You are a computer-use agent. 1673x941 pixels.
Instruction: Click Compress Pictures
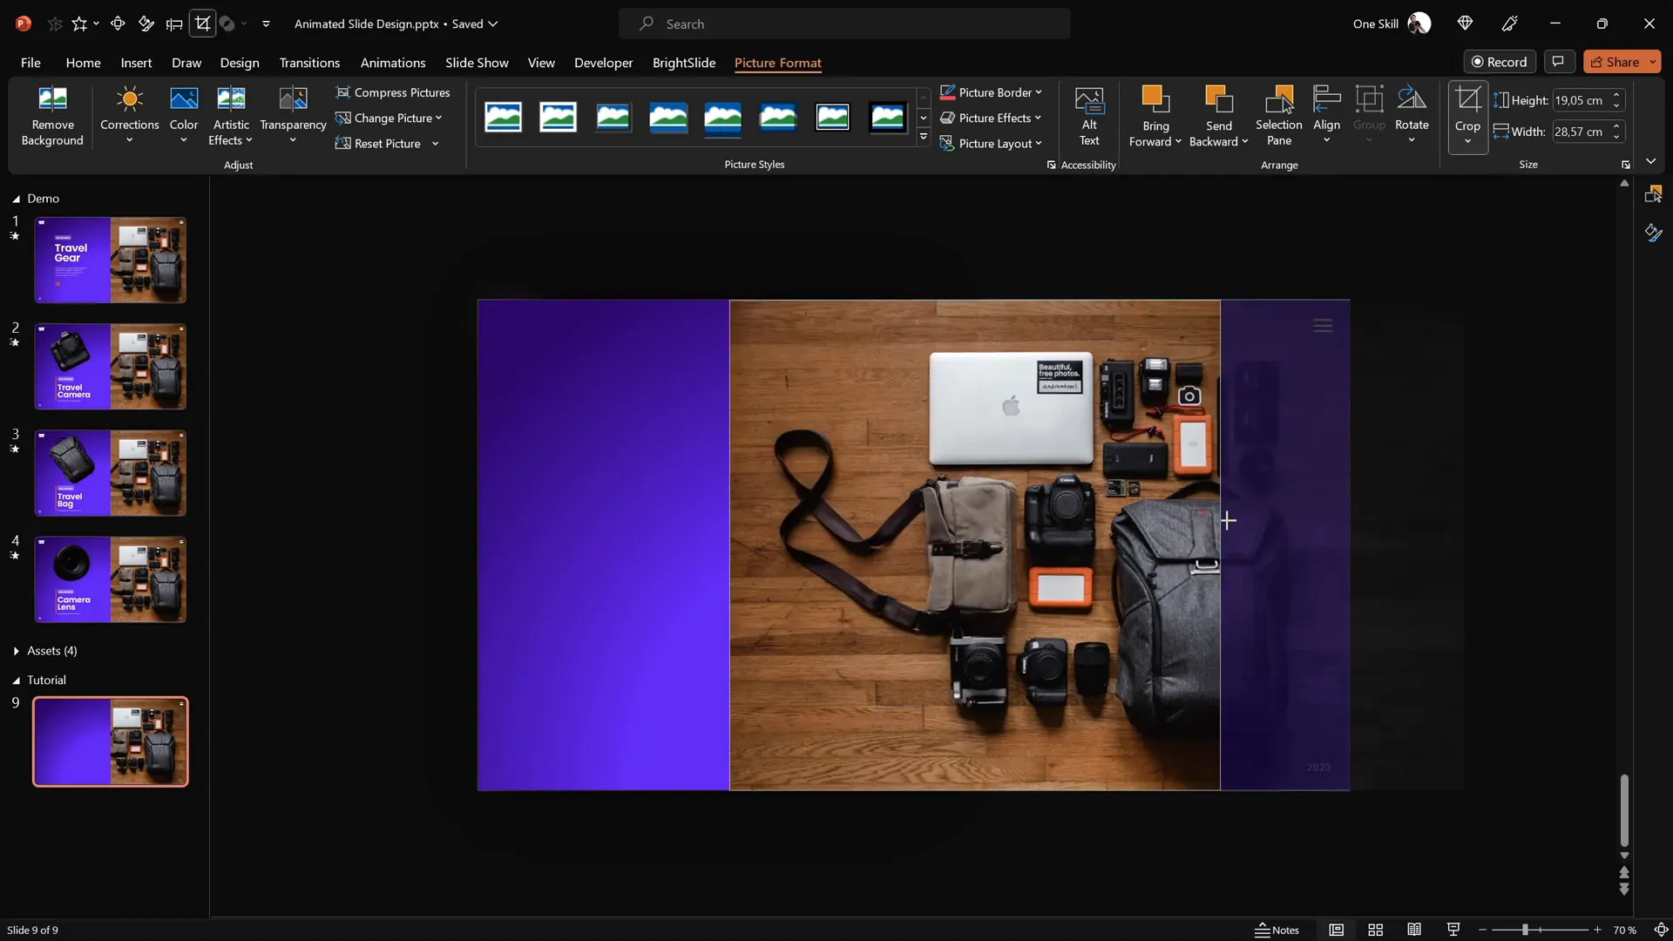click(393, 92)
